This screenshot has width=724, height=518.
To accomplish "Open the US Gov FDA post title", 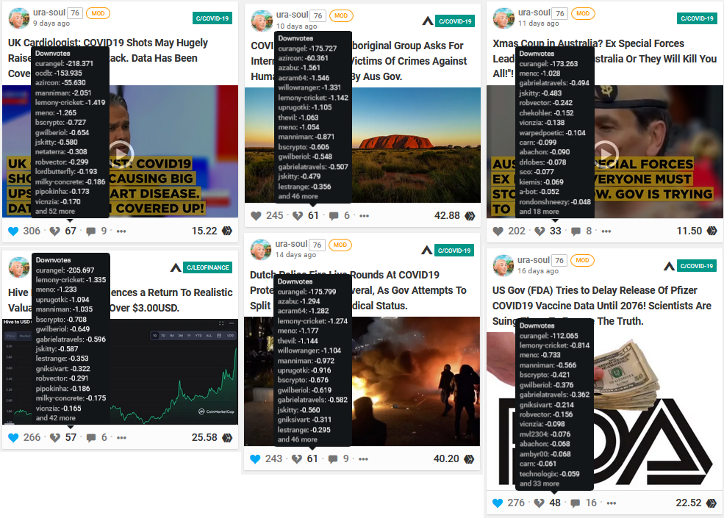I will tap(602, 306).
